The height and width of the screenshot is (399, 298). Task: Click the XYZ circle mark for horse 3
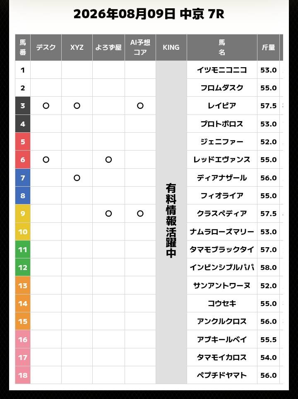coord(77,106)
